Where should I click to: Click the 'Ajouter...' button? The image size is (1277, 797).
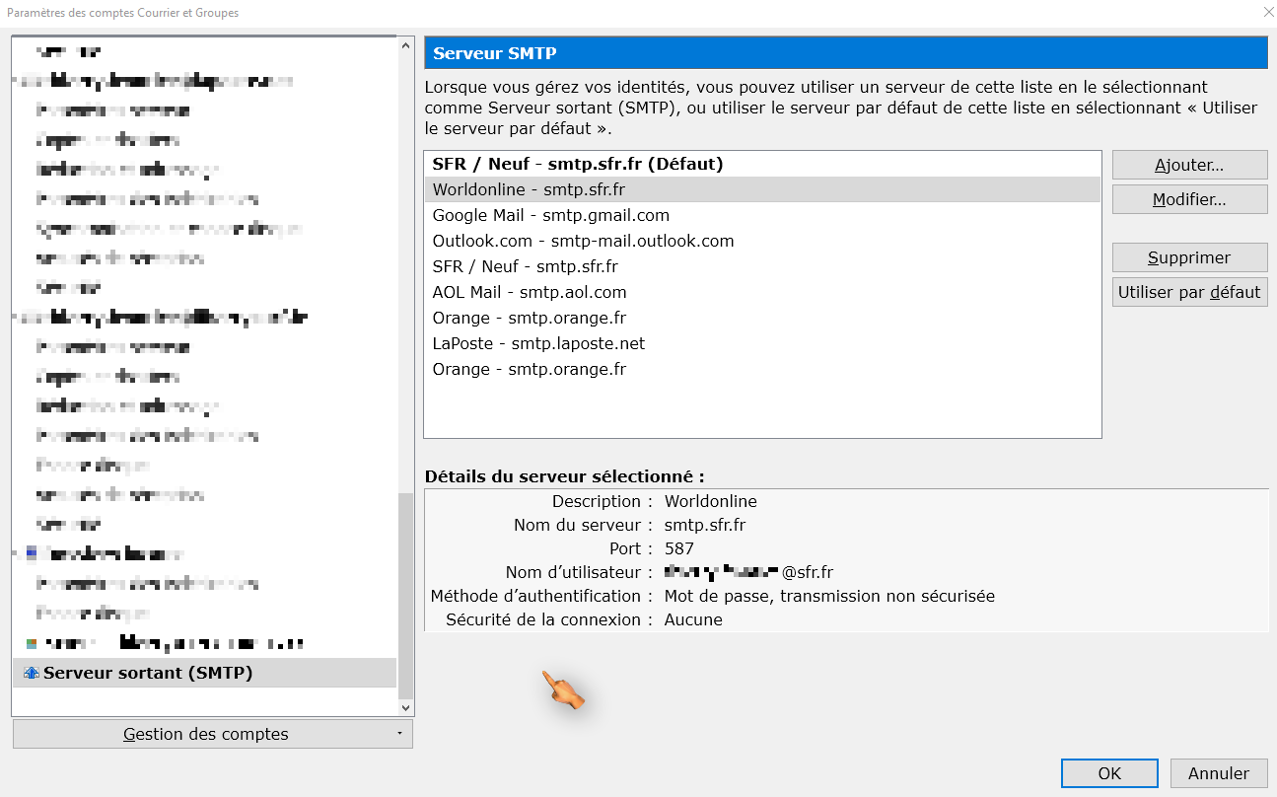coord(1189,164)
